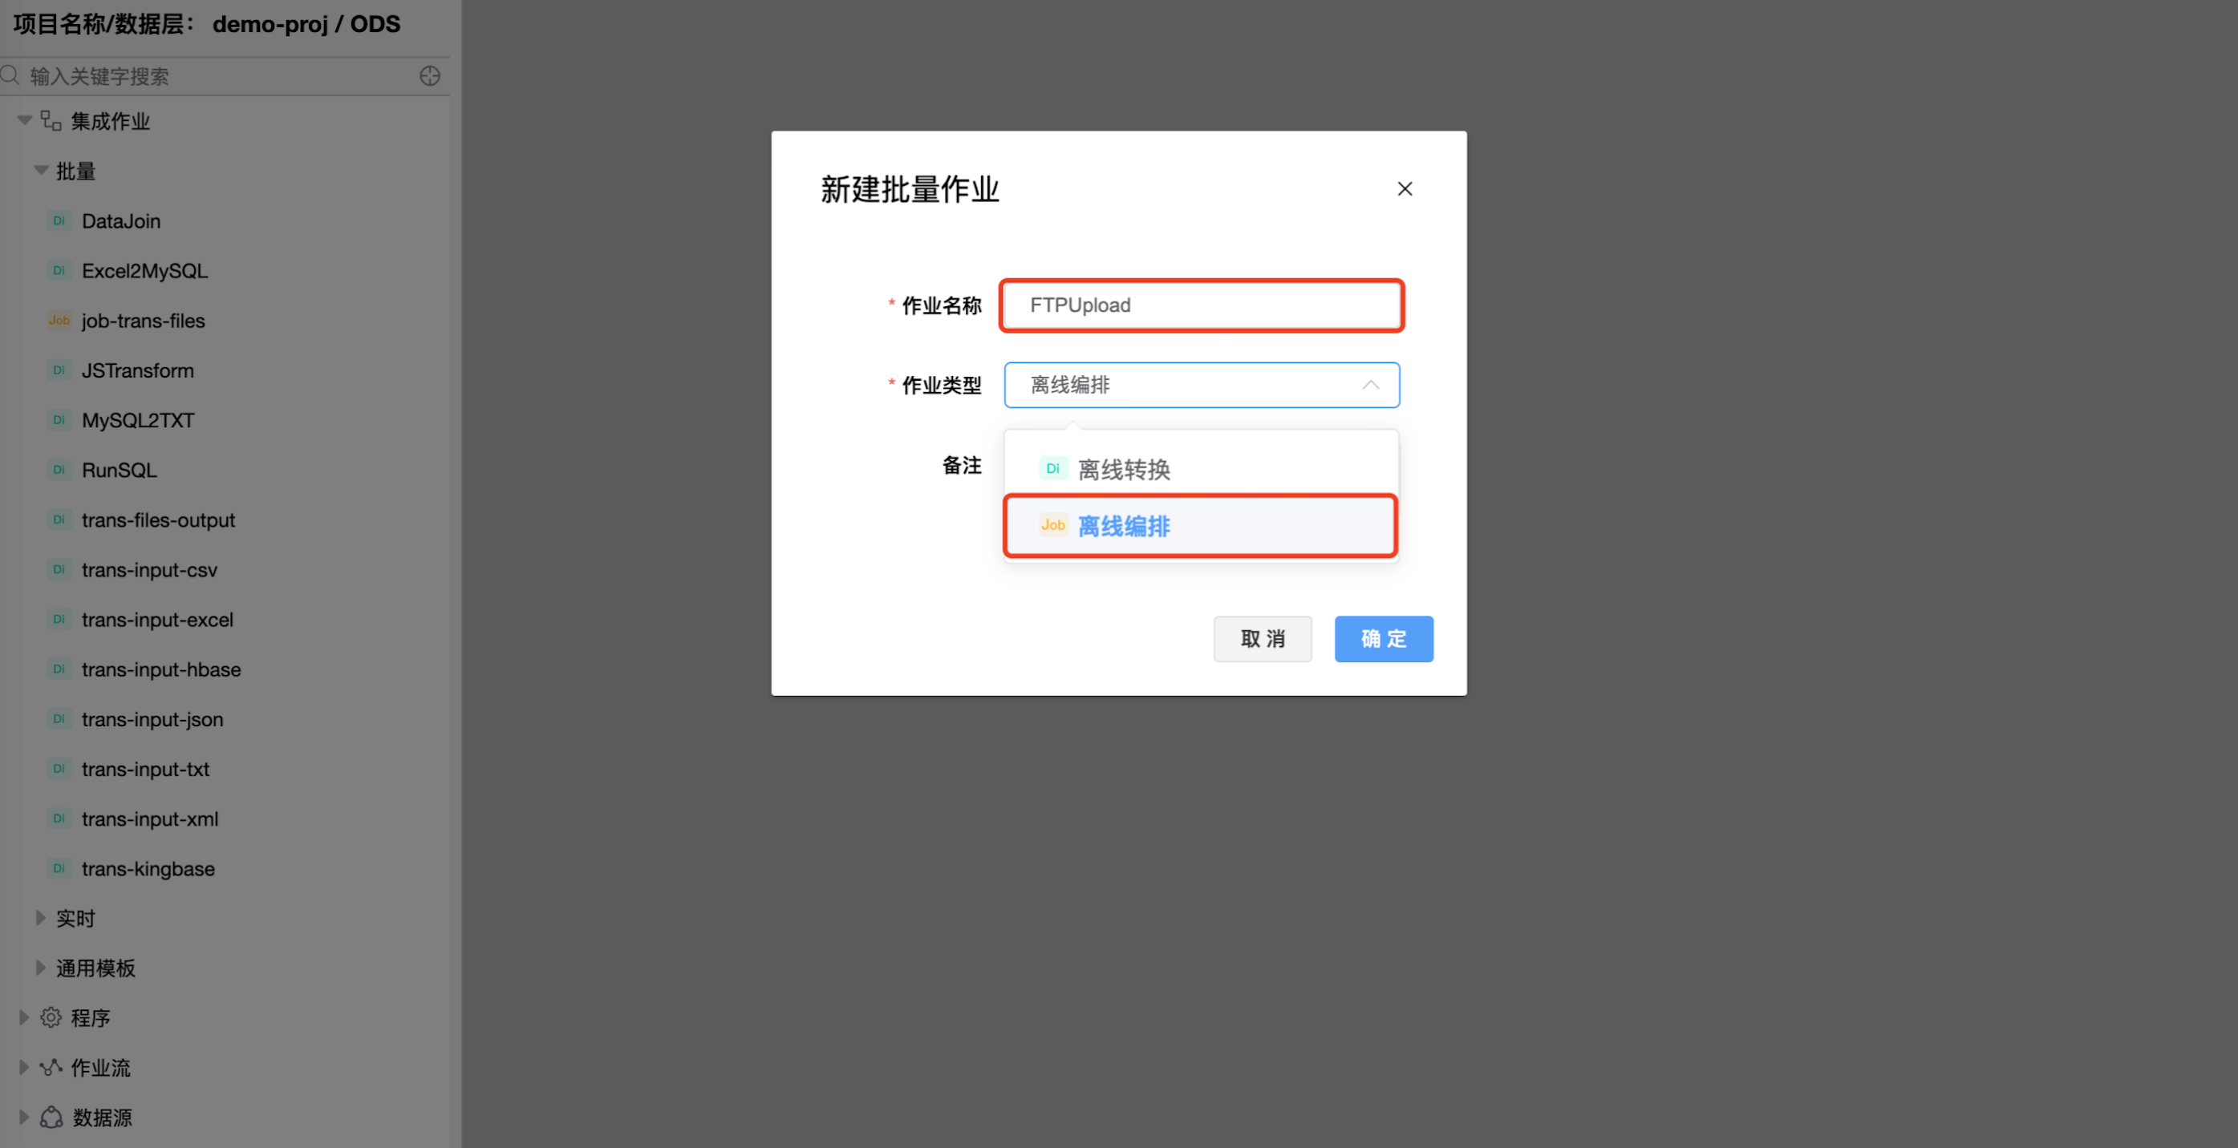This screenshot has height=1148, width=2238.
Task: Expand the 通用模板 tree node
Action: (40, 968)
